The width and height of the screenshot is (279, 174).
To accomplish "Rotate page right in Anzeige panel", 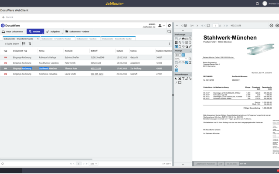I will pos(183,62).
